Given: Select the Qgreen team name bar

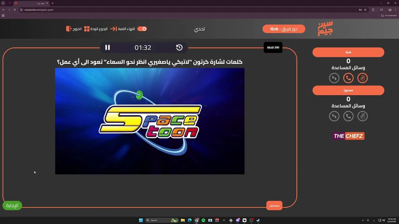Looking at the screenshot, I should coord(348,91).
